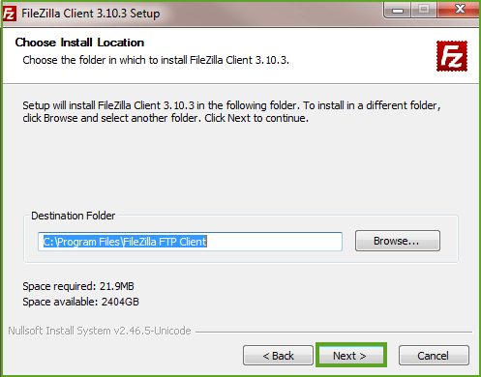Click the Nullsoft Install System version text
The width and height of the screenshot is (481, 377).
[x=100, y=331]
